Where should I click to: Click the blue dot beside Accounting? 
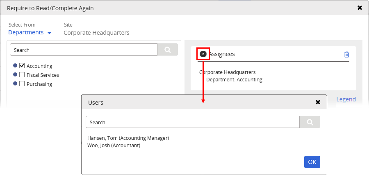pos(15,65)
